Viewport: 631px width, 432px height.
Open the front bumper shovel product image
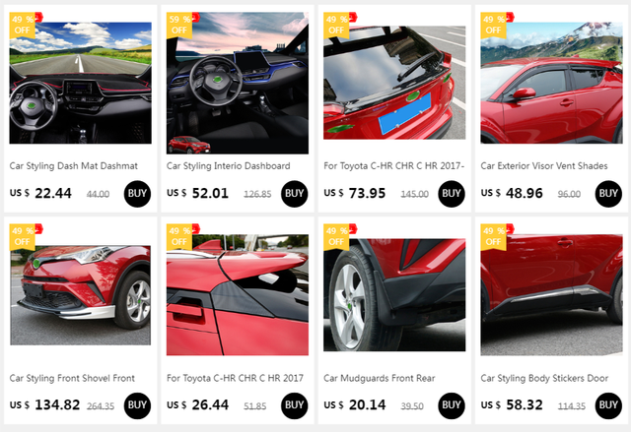[81, 295]
